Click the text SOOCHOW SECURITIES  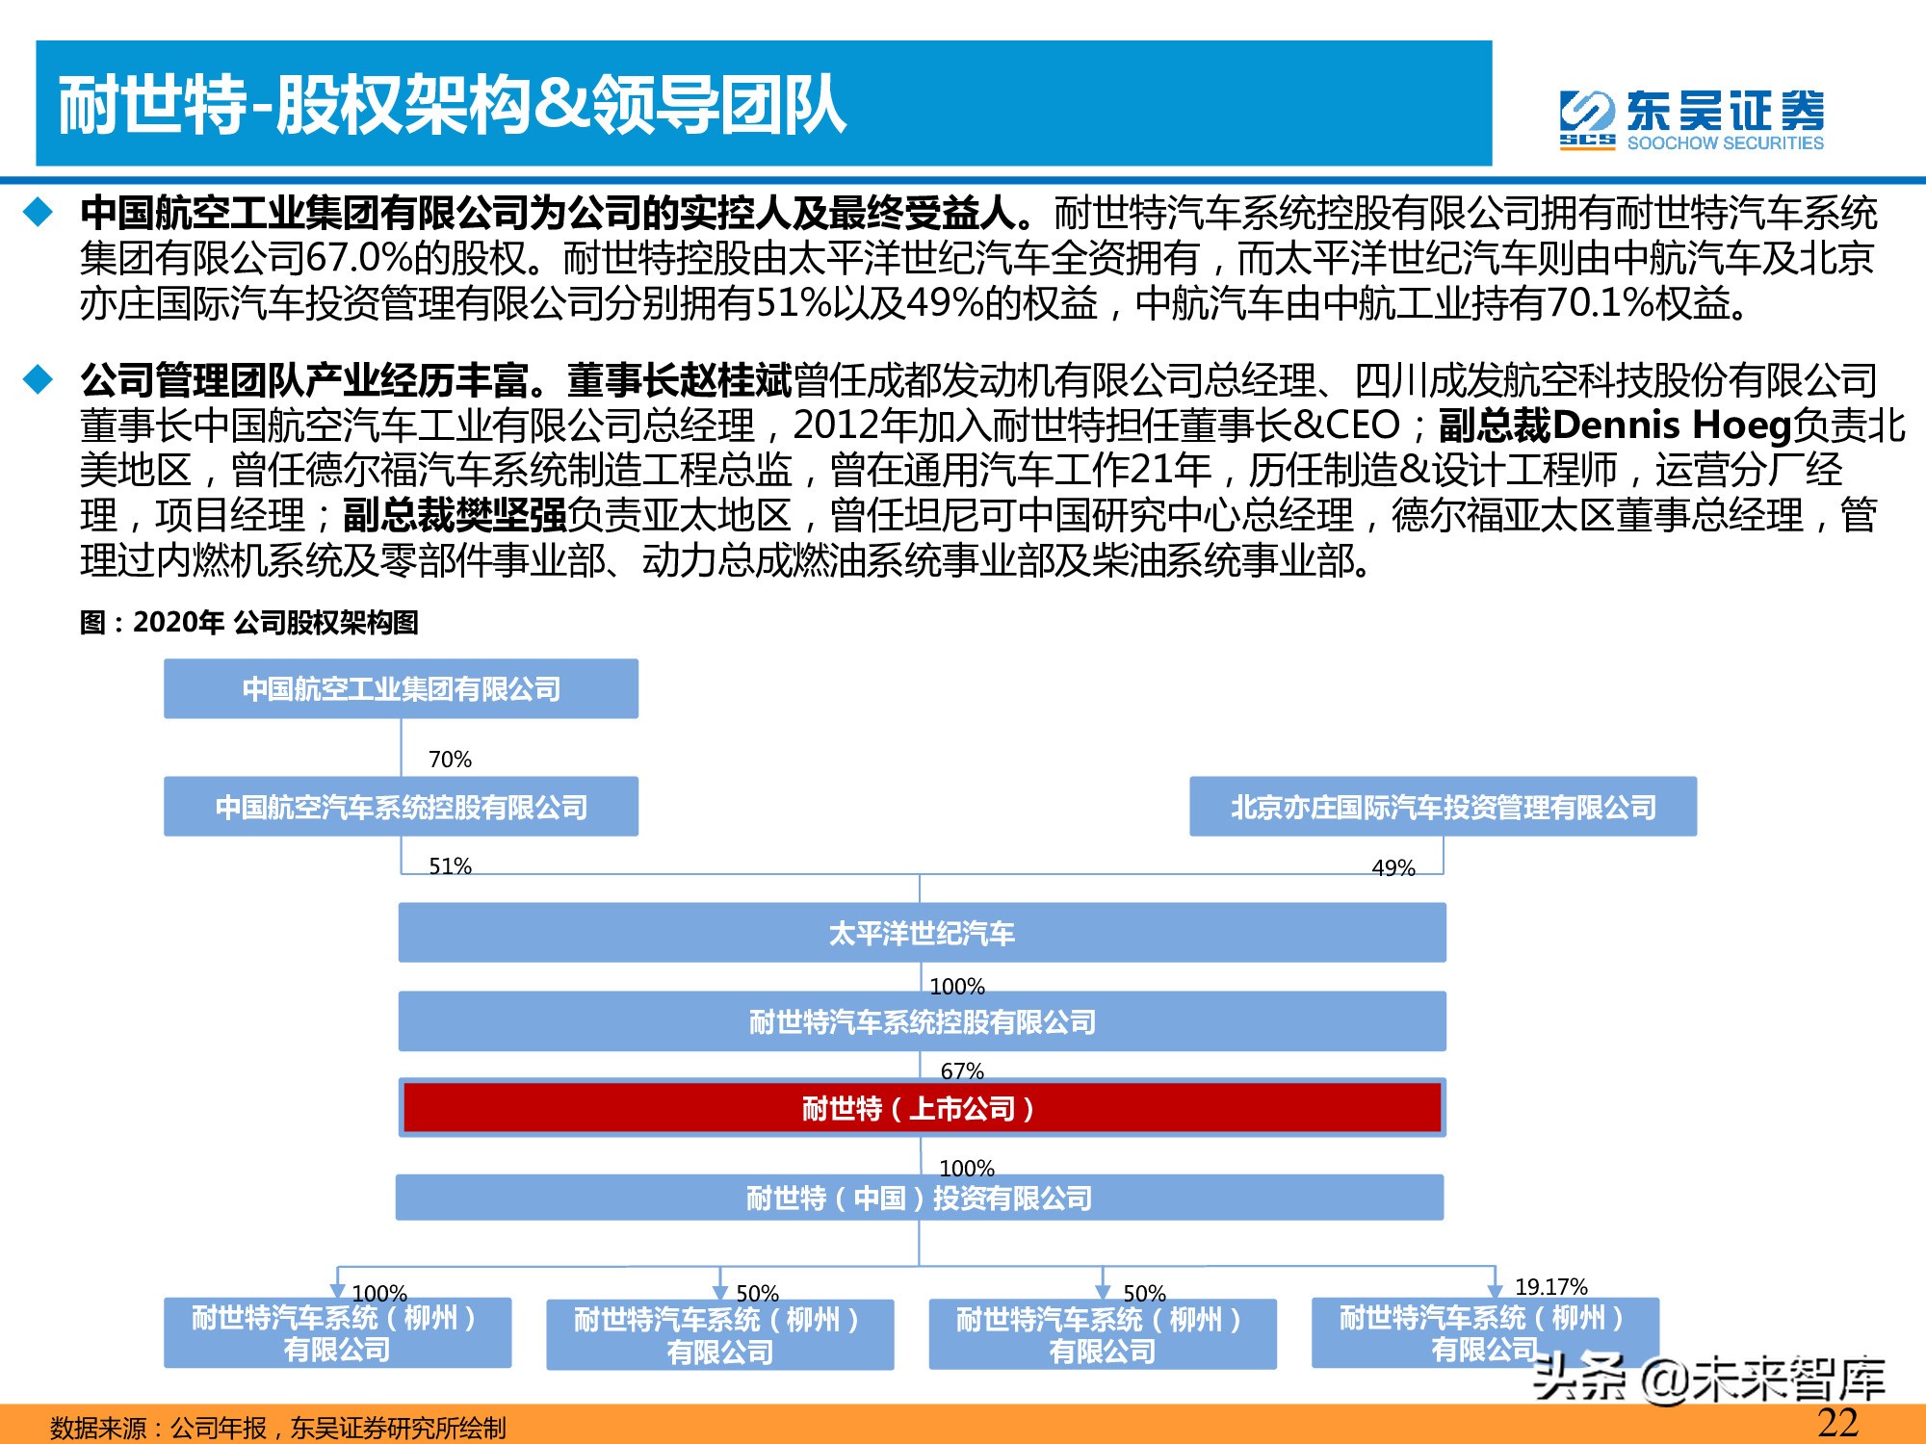1725,143
